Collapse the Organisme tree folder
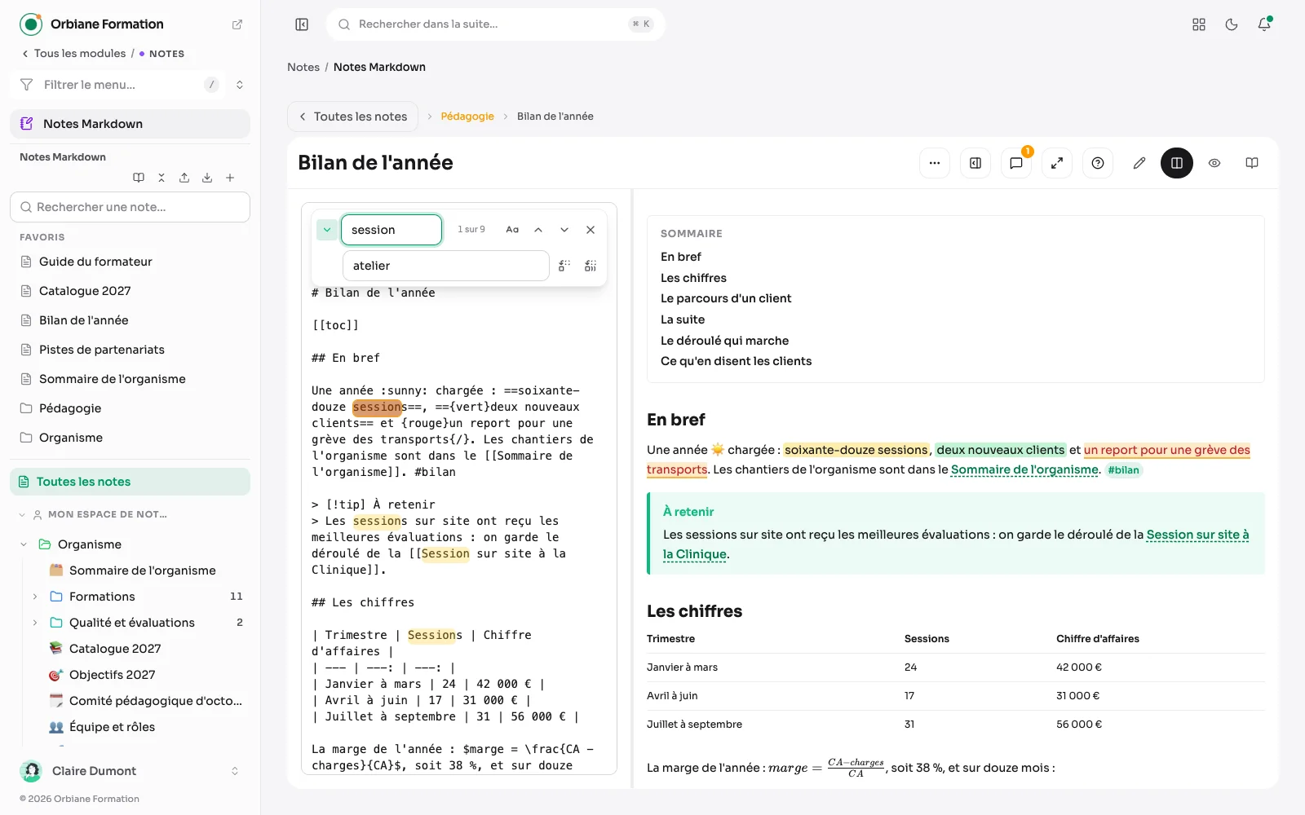The image size is (1305, 815). (x=24, y=544)
